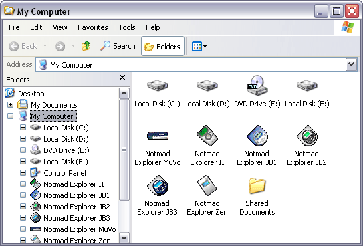This screenshot has height=246, width=363.
Task: Close the Folders pane
Action: pos(122,78)
